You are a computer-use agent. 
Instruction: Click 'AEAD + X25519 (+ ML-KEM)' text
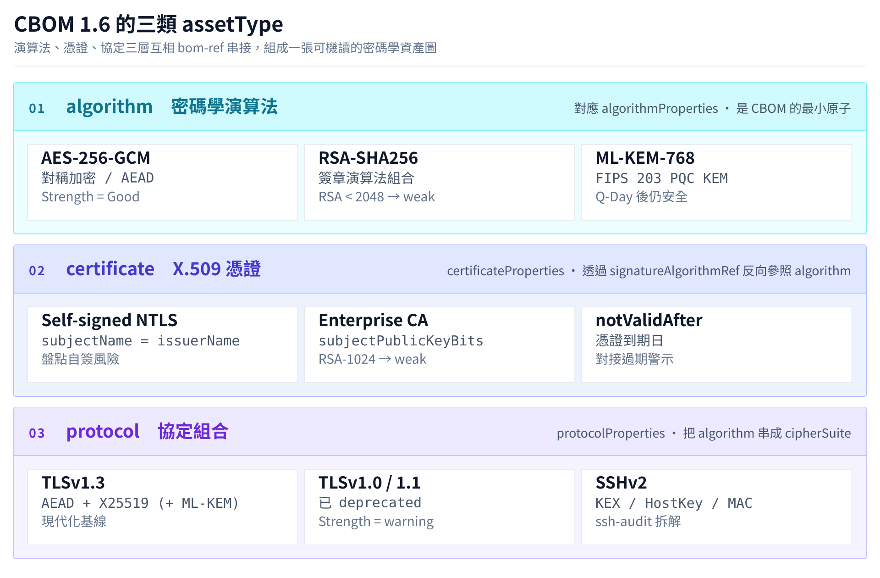140,503
